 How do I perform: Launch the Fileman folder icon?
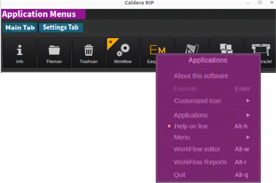coord(54,53)
